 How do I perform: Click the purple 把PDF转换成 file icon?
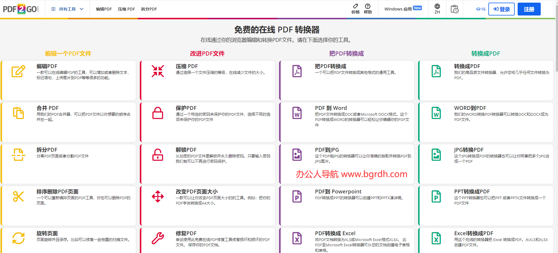(x=297, y=71)
